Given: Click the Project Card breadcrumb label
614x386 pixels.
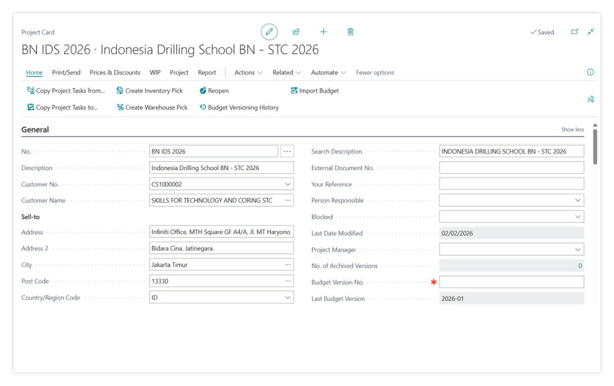Looking at the screenshot, I should (38, 32).
